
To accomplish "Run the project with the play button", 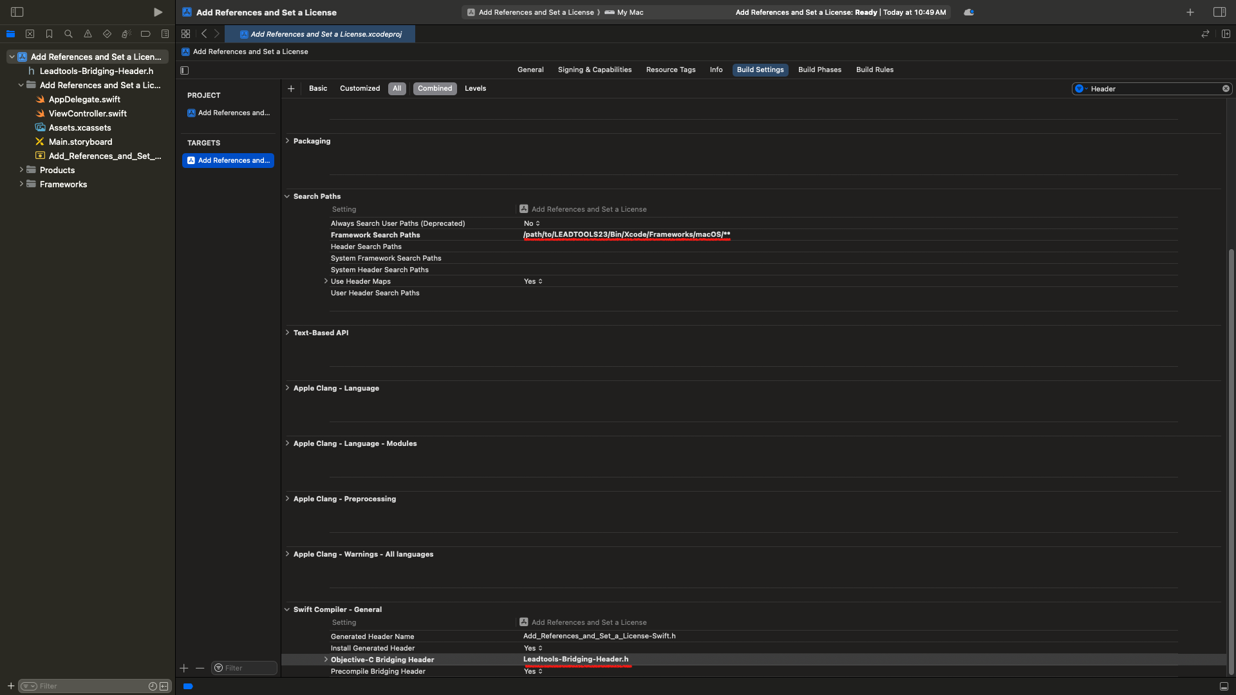I will [x=158, y=12].
